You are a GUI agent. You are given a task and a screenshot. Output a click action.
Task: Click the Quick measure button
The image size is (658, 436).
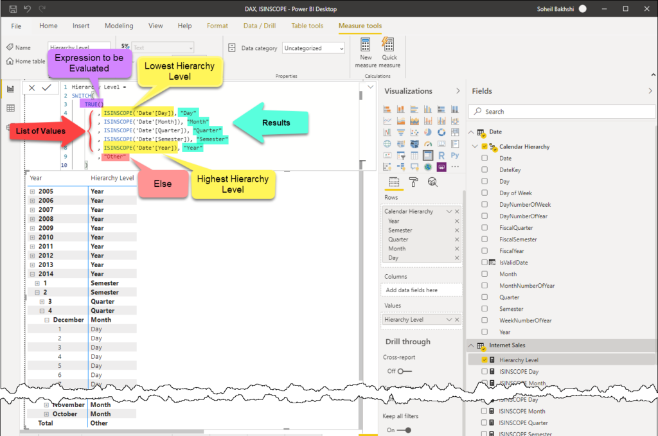pyautogui.click(x=389, y=53)
